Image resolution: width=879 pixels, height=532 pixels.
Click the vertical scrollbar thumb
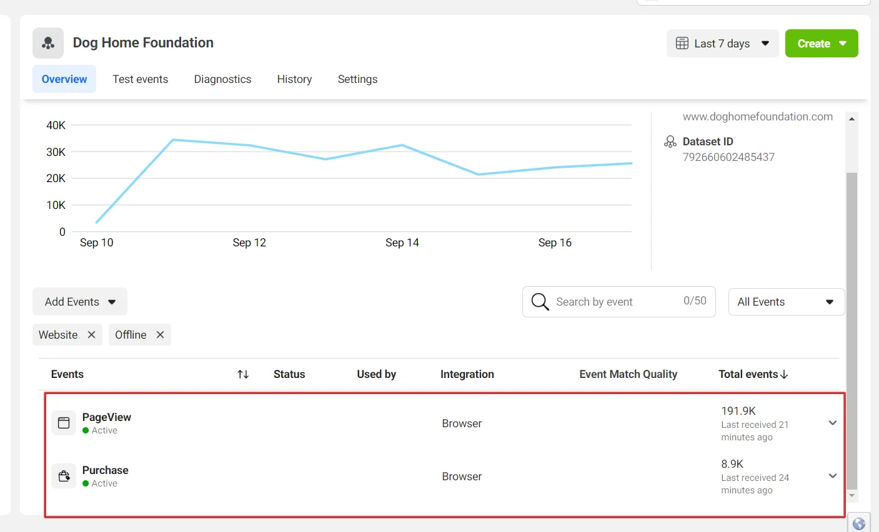(x=852, y=331)
